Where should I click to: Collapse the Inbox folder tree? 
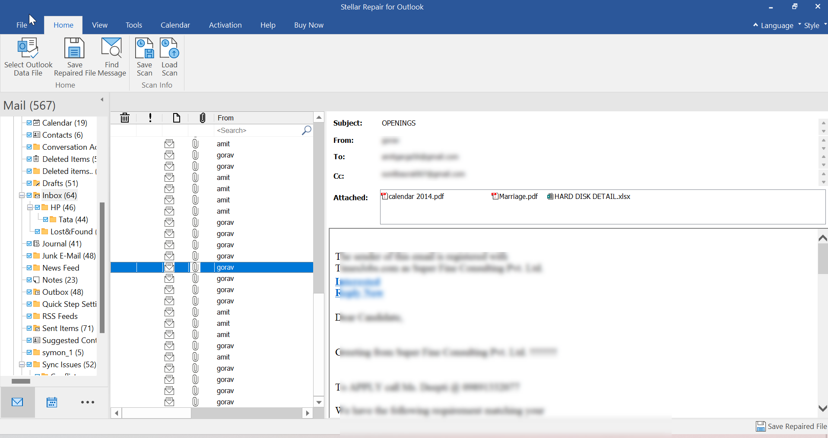pyautogui.click(x=22, y=195)
